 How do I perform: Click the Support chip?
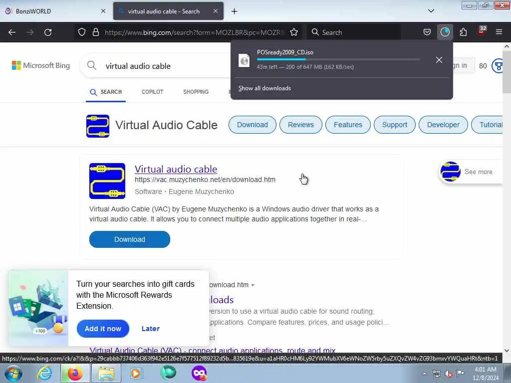click(x=395, y=125)
